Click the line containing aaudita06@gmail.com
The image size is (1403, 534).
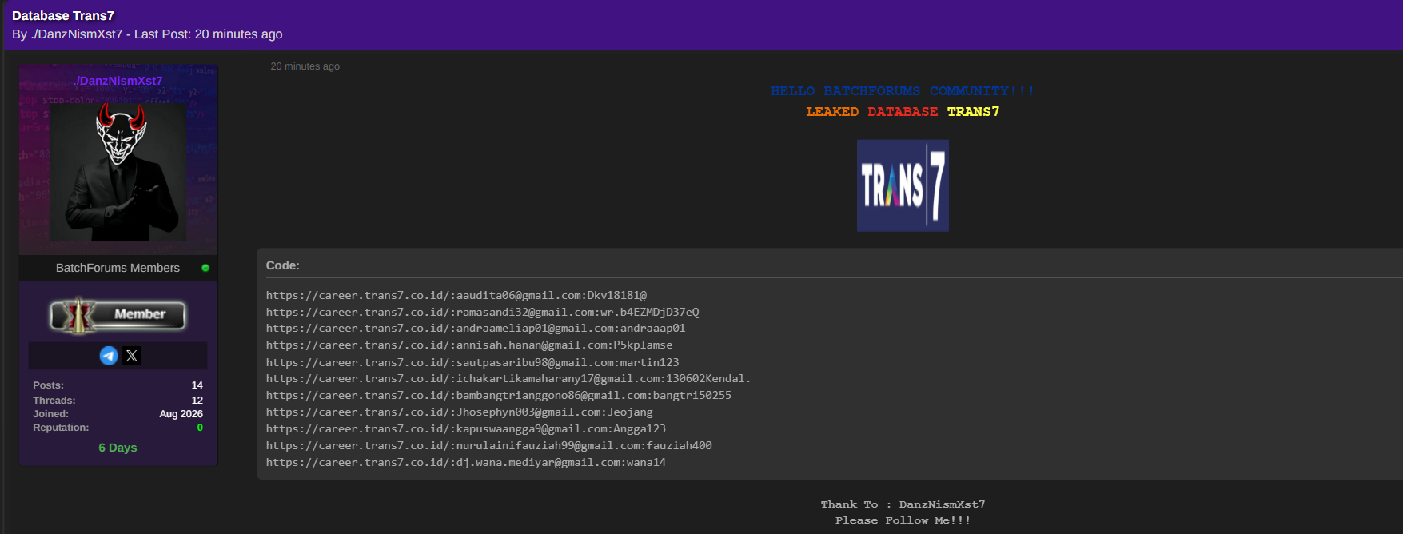pos(456,295)
